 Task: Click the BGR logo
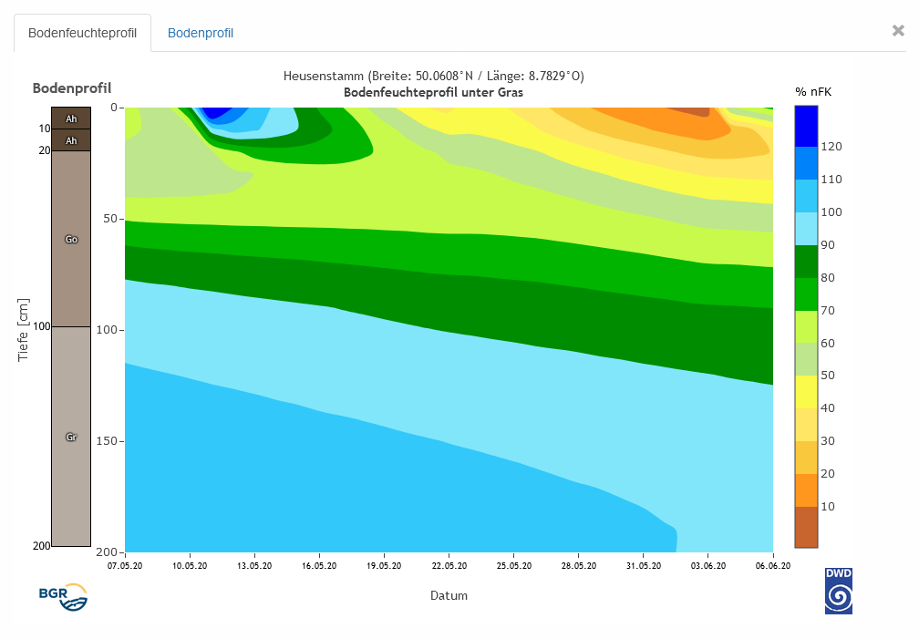pos(63,595)
